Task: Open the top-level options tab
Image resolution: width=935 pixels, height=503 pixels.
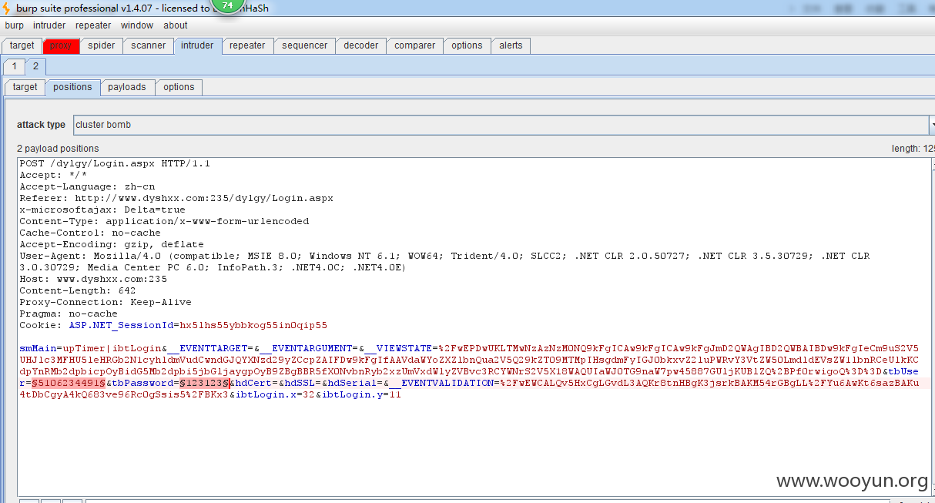Action: (x=467, y=45)
